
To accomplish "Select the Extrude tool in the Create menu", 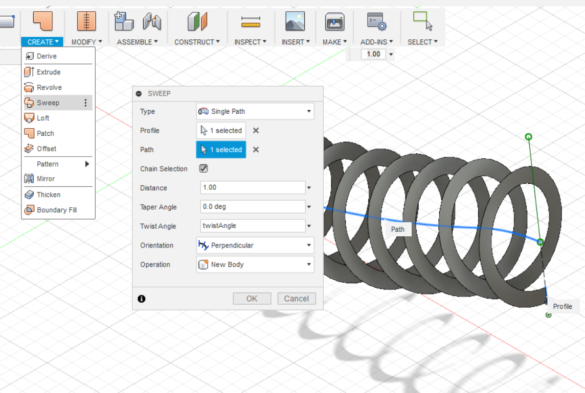I will point(48,71).
